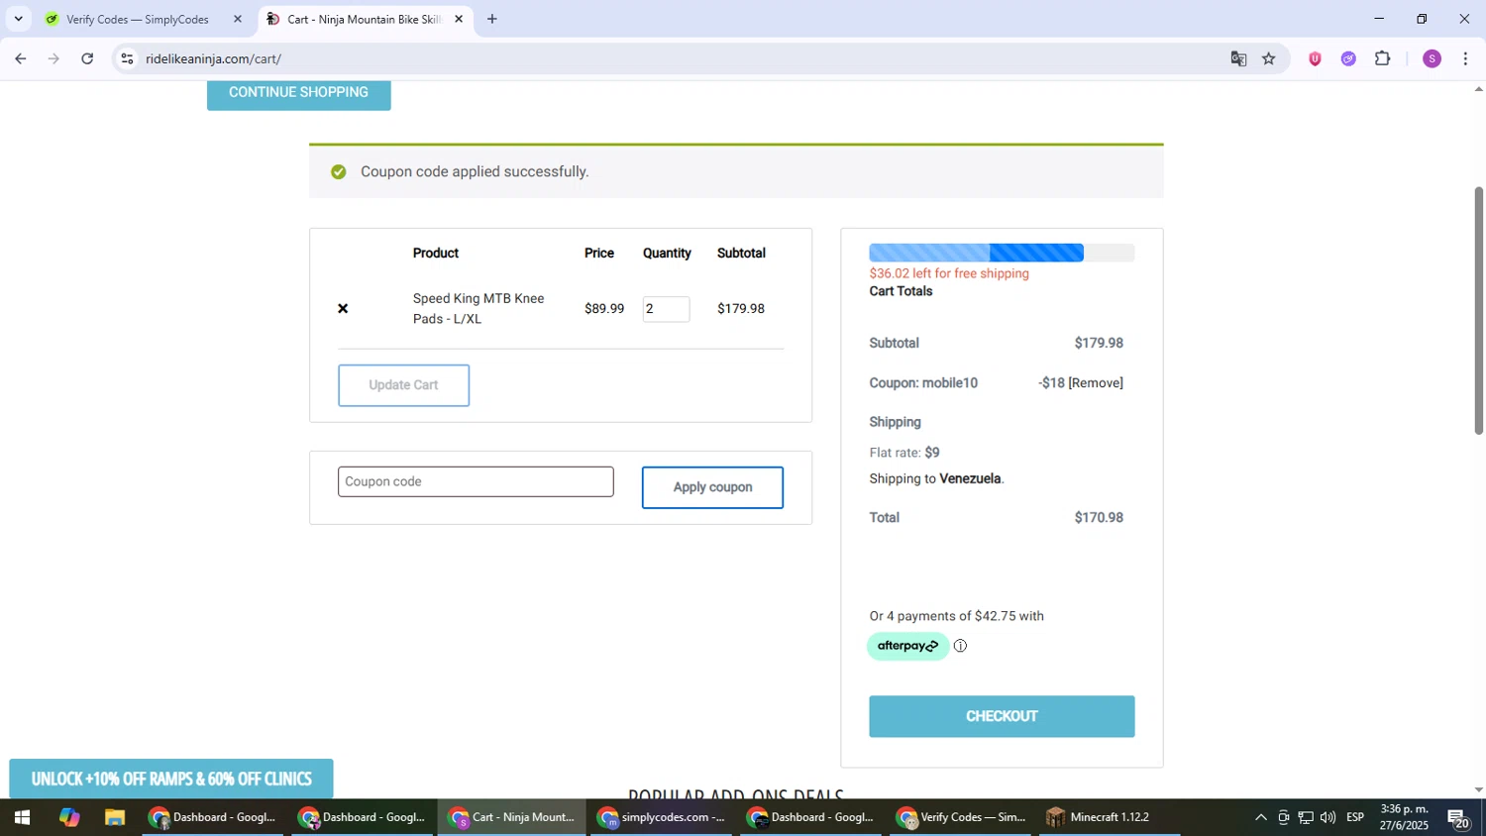Image resolution: width=1486 pixels, height=836 pixels.
Task: Open the Google Translate page icon
Action: [x=1238, y=58]
